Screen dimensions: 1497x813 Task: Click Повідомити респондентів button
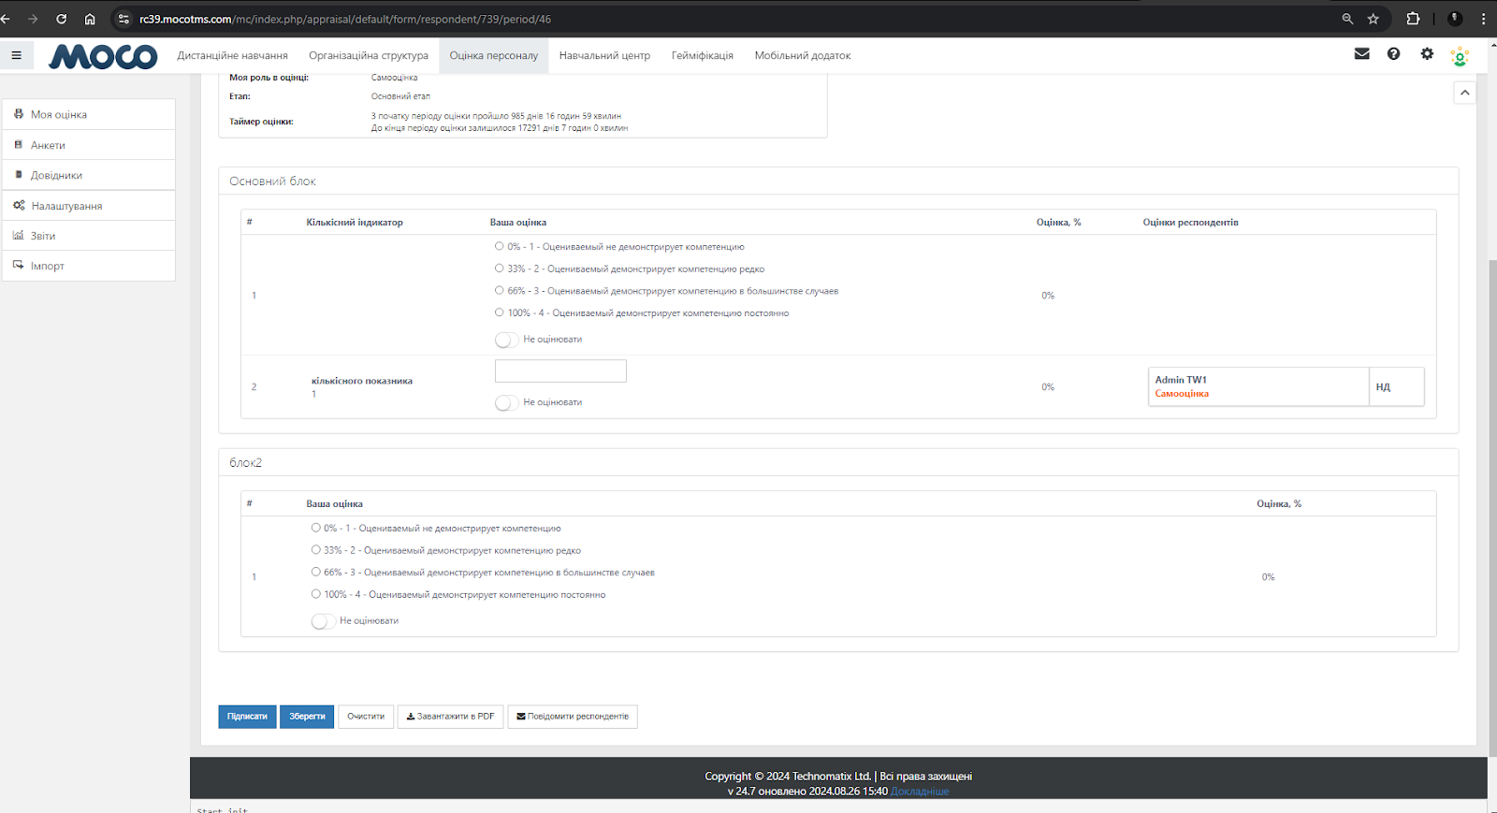tap(573, 717)
